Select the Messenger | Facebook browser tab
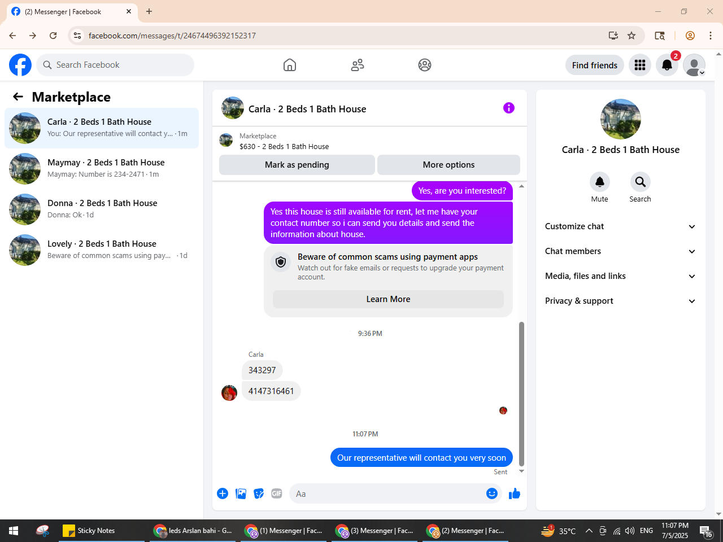723x542 pixels. [72, 11]
